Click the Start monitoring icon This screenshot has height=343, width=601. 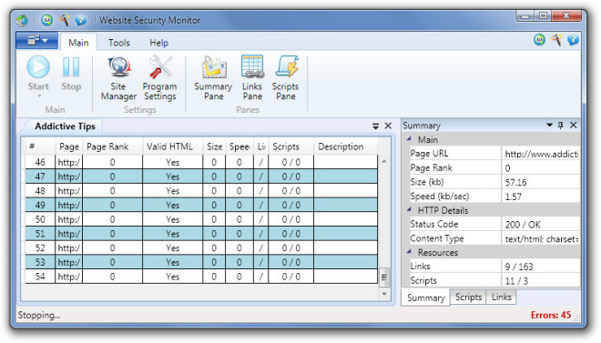[38, 67]
